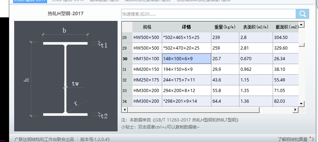Click the horizontal scrollbar thumb
The width and height of the screenshot is (318, 142).
pos(193,110)
